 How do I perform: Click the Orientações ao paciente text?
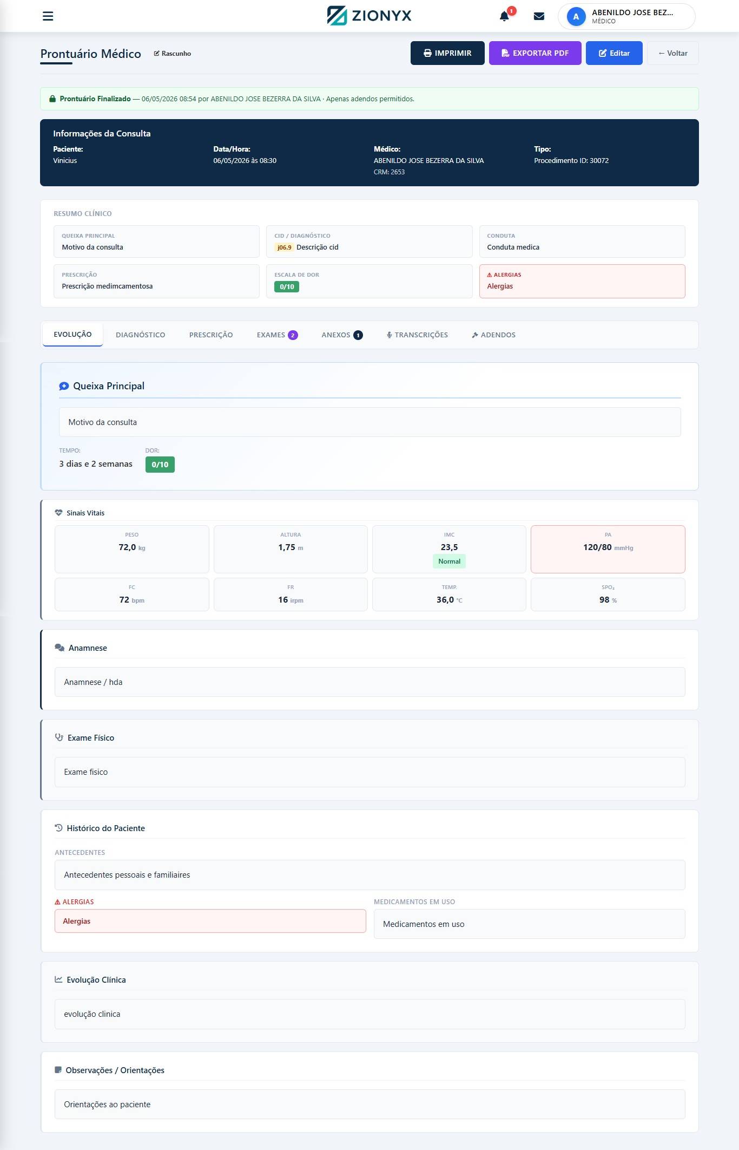click(x=107, y=1105)
